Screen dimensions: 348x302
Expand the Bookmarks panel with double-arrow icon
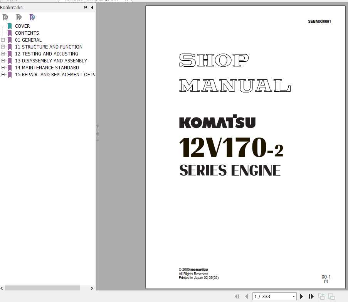[x=86, y=7]
